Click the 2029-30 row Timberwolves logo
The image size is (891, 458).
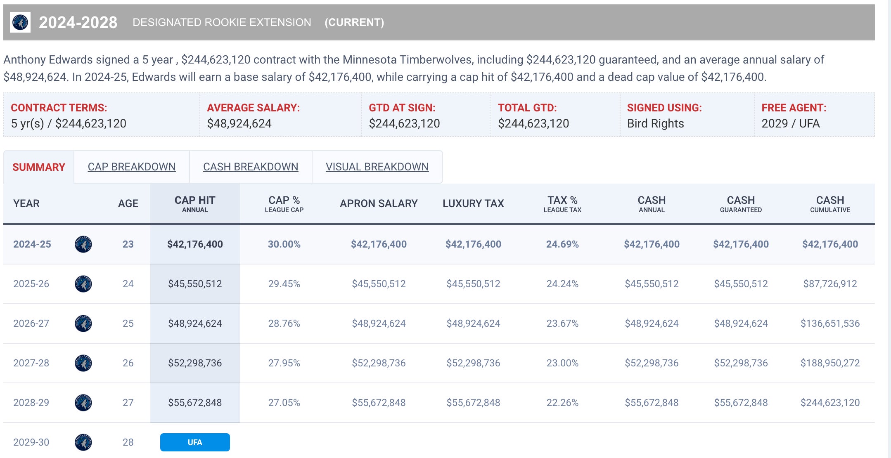coord(83,442)
